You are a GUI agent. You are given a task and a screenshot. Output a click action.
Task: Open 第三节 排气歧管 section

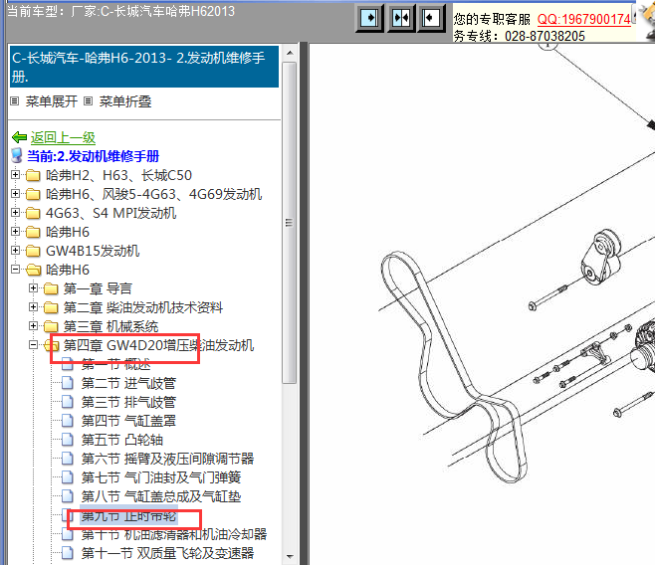click(128, 402)
